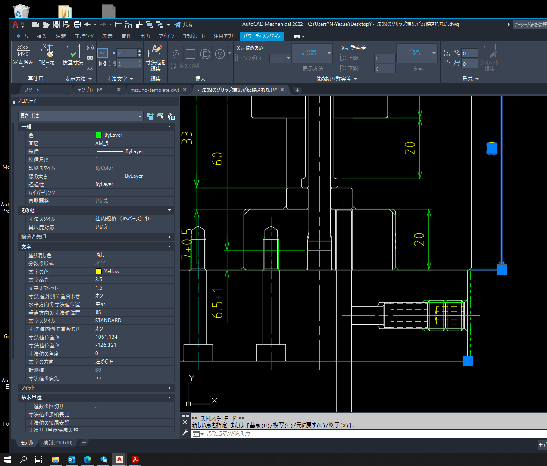Toggle the boxed xx basic dimension option
Screen dimensions: 547x466
coord(90,58)
